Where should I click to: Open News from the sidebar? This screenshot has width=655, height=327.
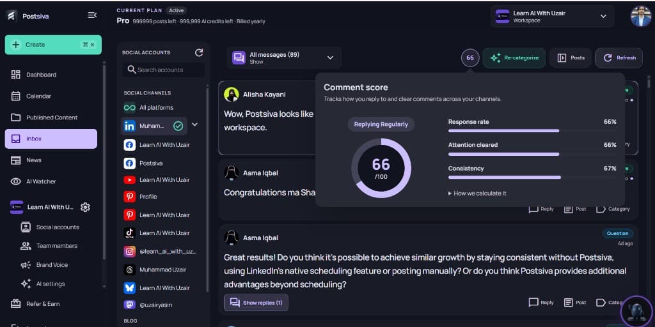point(33,160)
